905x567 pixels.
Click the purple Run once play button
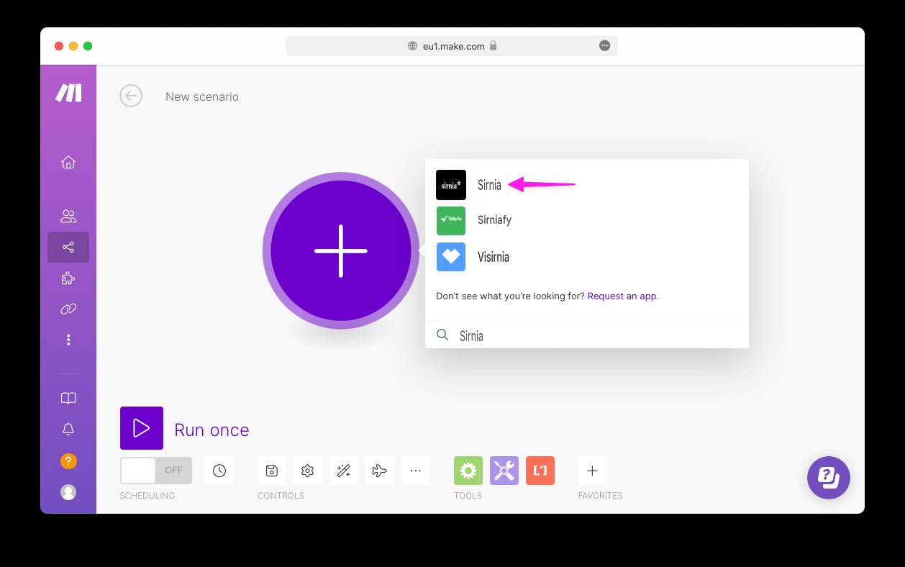[142, 428]
